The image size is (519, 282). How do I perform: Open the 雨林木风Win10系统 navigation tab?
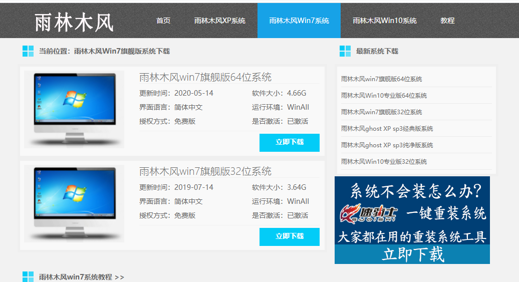(385, 21)
